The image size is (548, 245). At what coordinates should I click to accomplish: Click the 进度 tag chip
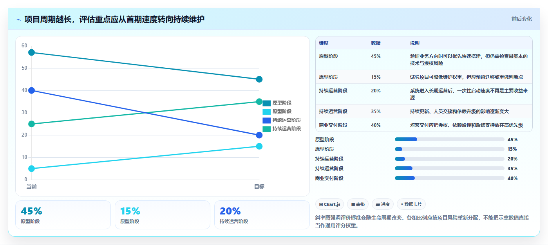tap(383, 204)
